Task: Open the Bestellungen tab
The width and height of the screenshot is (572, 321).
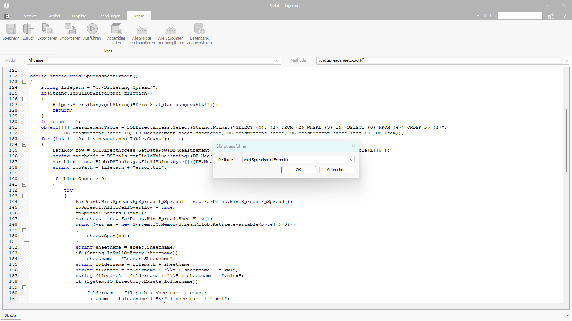Action: [109, 16]
